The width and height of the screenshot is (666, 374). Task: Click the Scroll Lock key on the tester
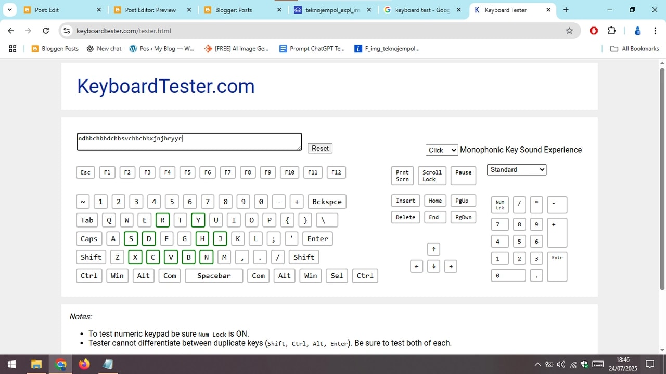[x=432, y=176]
